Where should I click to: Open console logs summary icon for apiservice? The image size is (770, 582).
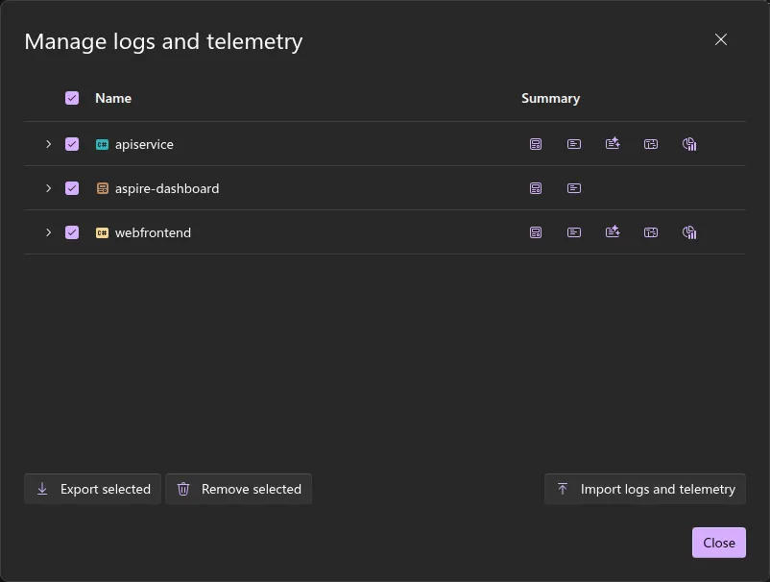[x=536, y=144]
